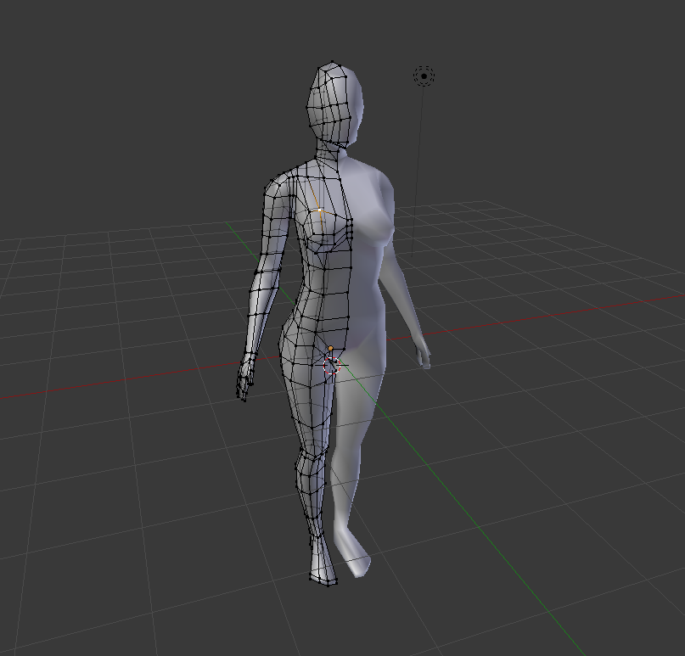Click the highlighted selected vertex on chest

(319, 210)
